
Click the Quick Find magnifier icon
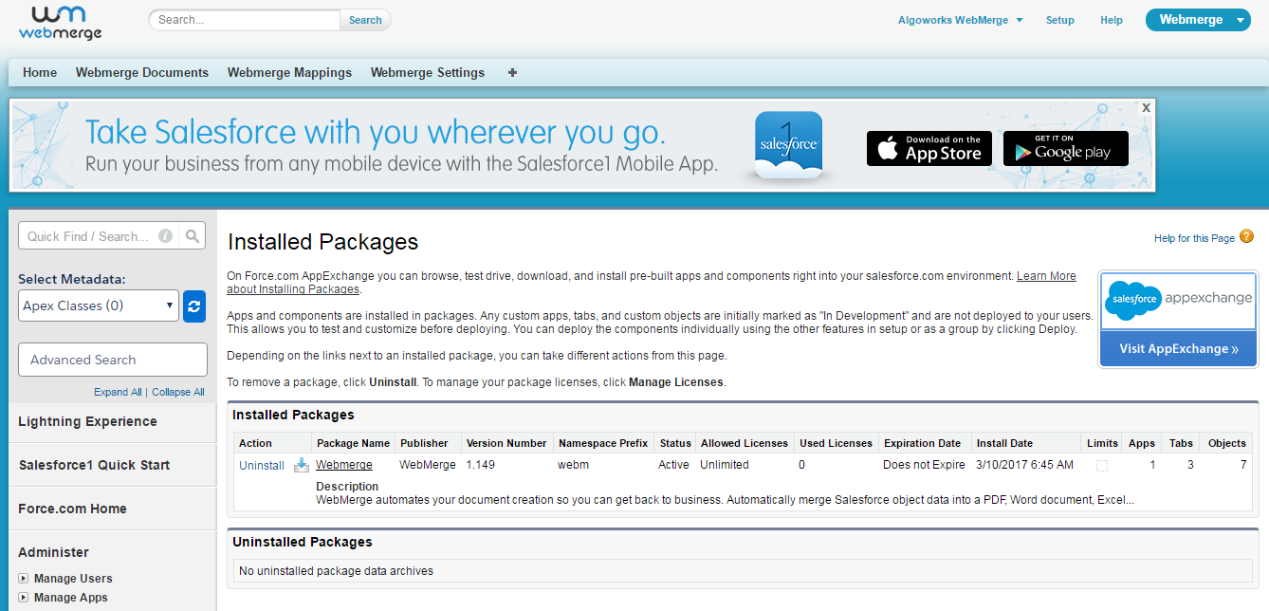coord(193,236)
